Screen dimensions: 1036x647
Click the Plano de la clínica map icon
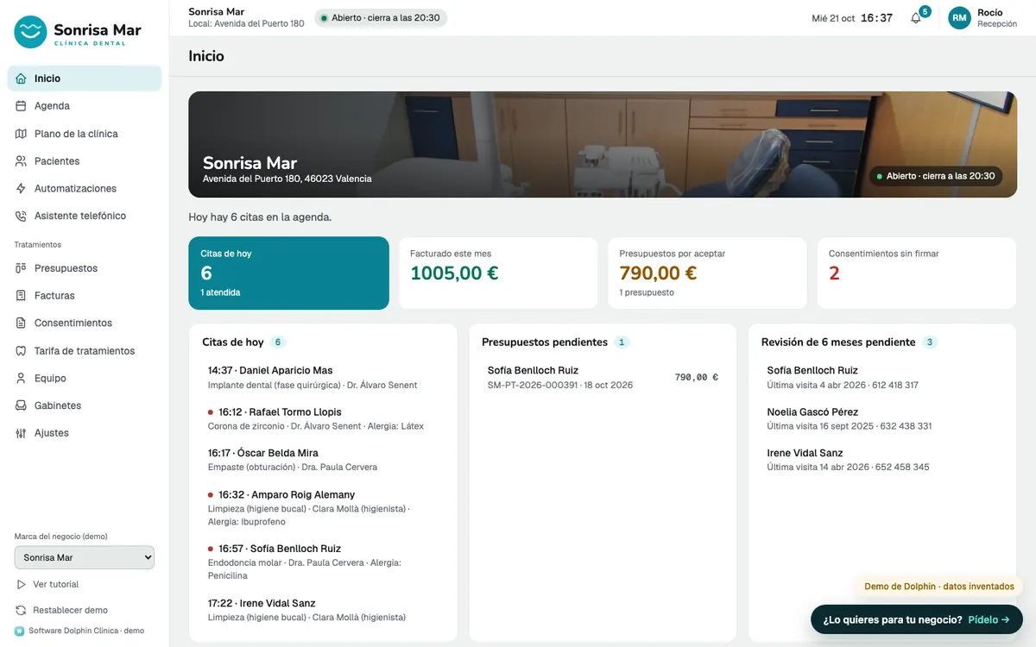(x=21, y=134)
